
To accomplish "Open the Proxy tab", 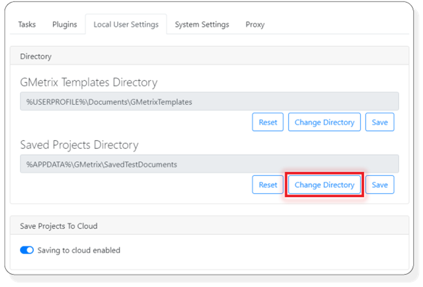I will tap(255, 25).
